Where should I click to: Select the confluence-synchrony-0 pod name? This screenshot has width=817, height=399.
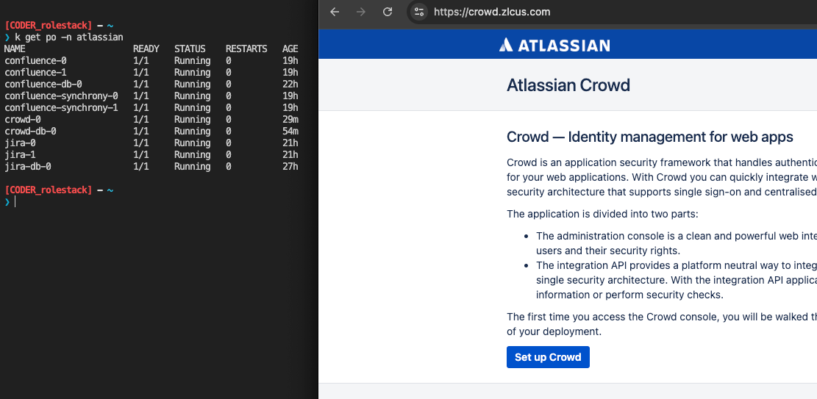tap(61, 96)
